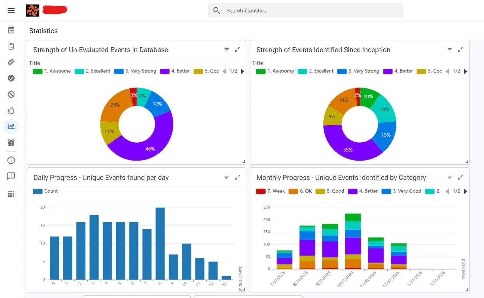484x298 pixels.
Task: Open the alarm alert sidebar icon
Action: coord(11,143)
